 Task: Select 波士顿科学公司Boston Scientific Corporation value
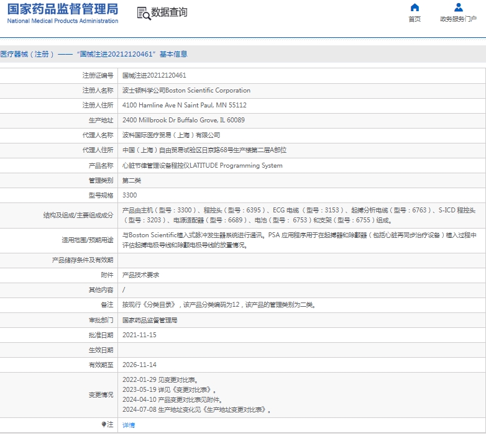[x=186, y=91]
